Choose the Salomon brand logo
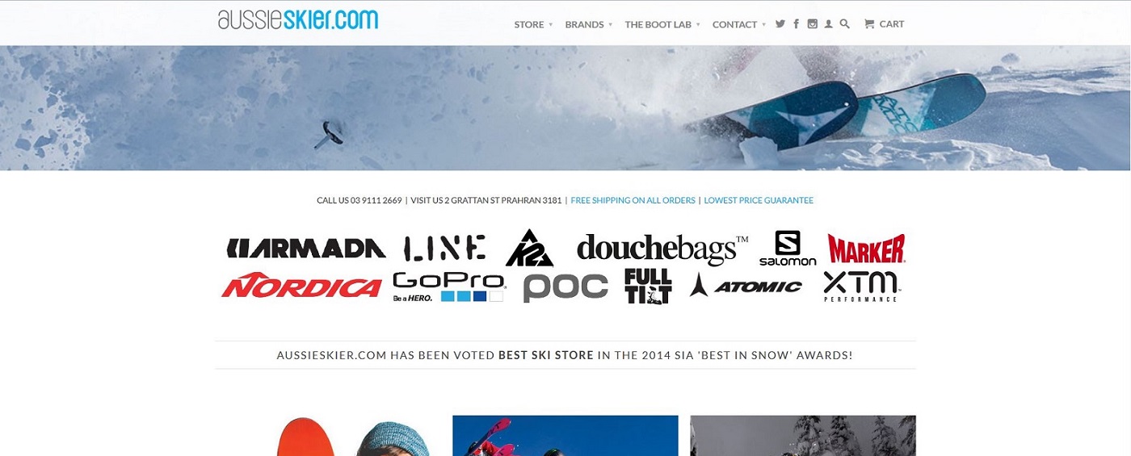This screenshot has width=1131, height=456. 788,248
